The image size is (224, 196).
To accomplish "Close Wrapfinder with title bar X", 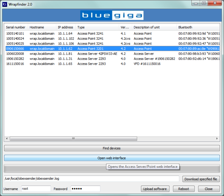I will pyautogui.click(x=215, y=3).
